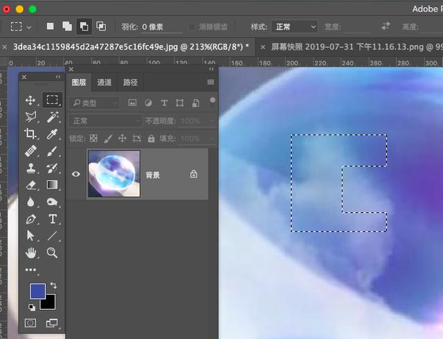Open the layers blend mode 正常 dropdown
The width and height of the screenshot is (443, 339).
[105, 121]
